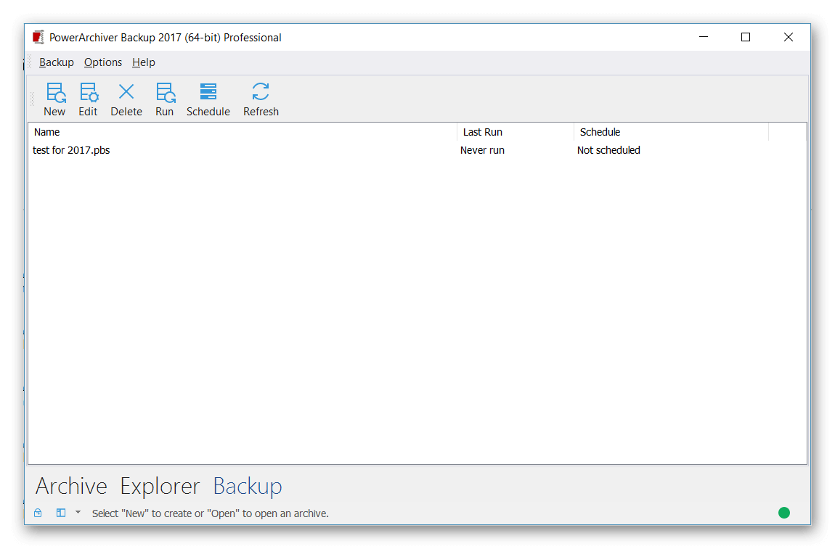Click the layout panel icon in status bar
This screenshot has height=549, width=835.
tap(61, 513)
